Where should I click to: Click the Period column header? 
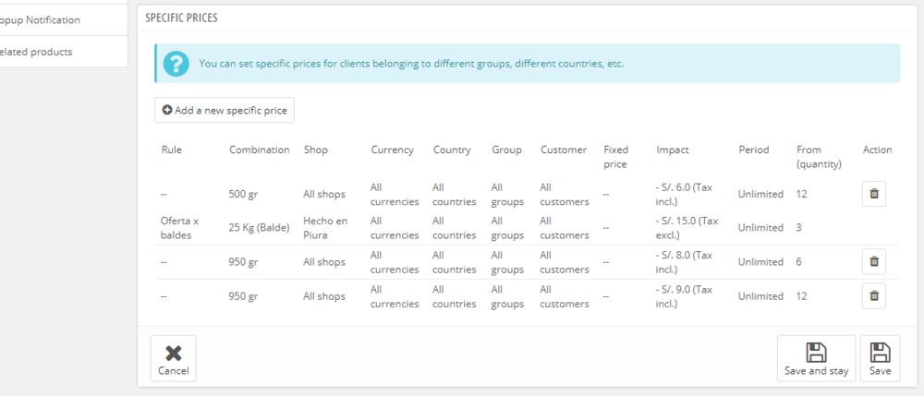(754, 150)
